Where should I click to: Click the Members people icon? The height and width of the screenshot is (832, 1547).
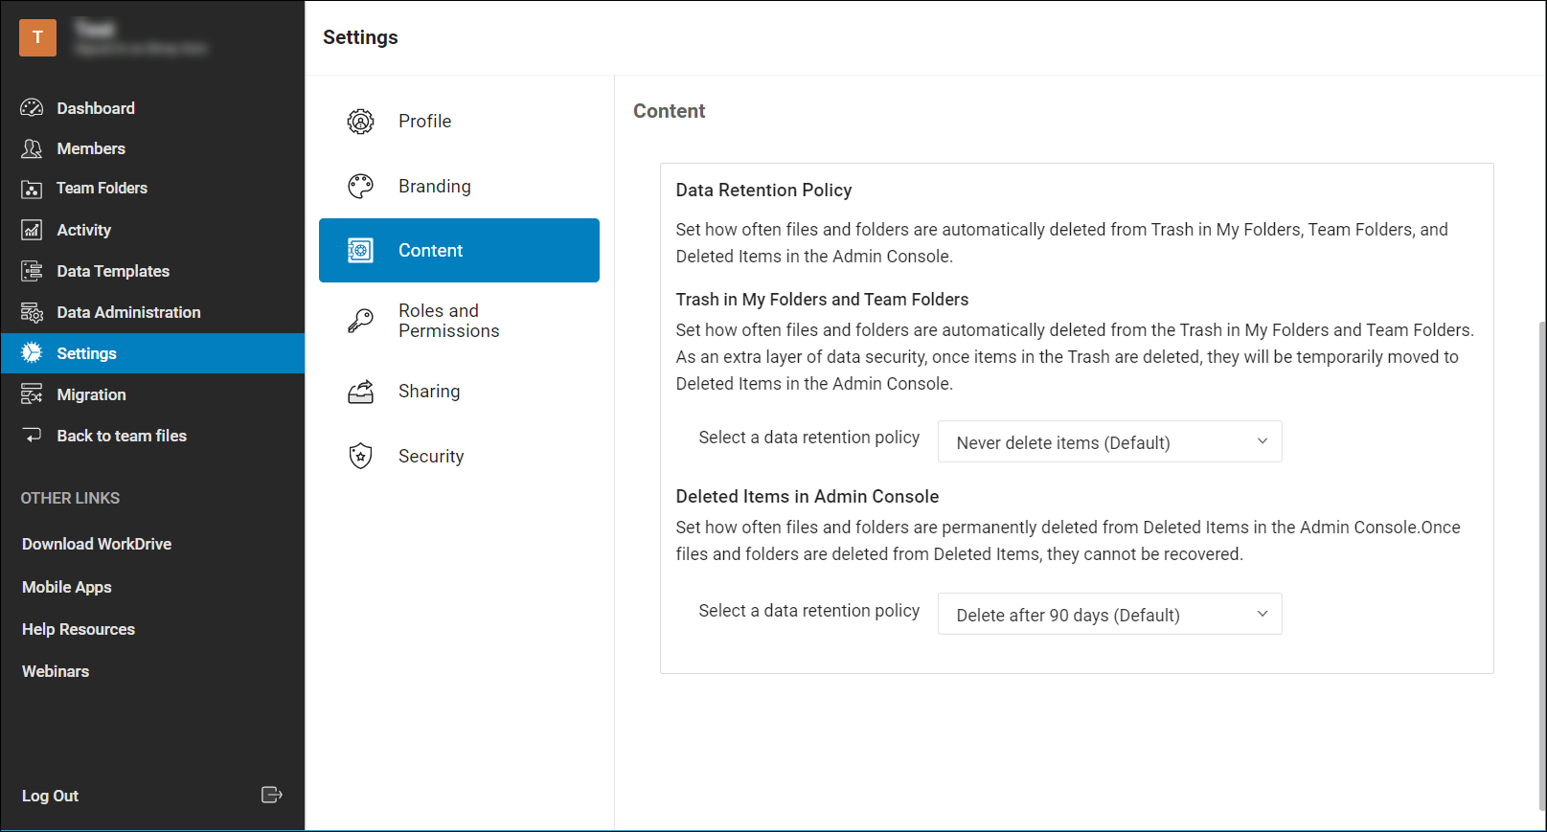(32, 148)
